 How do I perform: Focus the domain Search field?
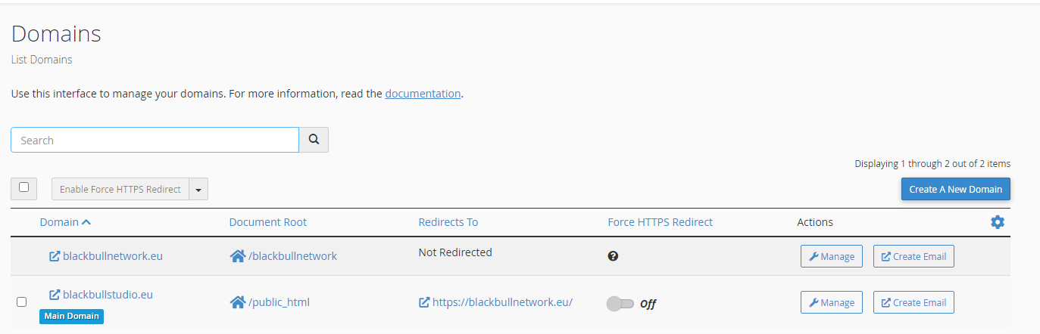click(x=155, y=140)
